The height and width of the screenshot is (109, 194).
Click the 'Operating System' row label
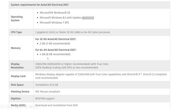(17, 18)
